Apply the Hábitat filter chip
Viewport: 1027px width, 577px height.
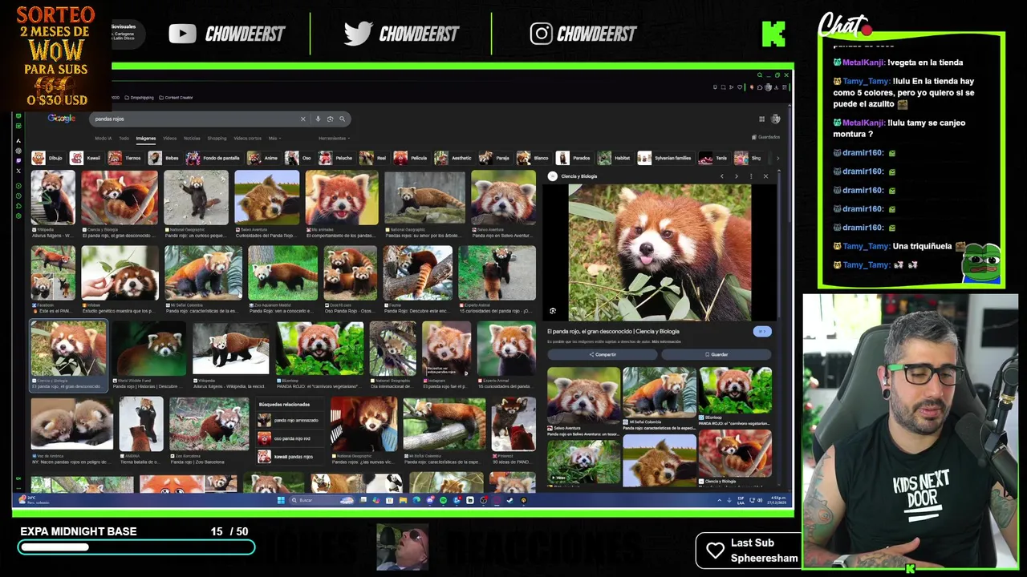tap(615, 158)
